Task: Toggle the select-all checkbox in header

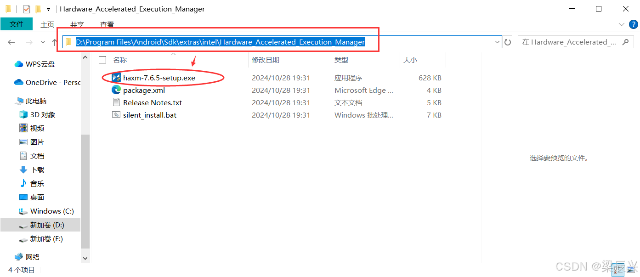Action: coord(102,60)
